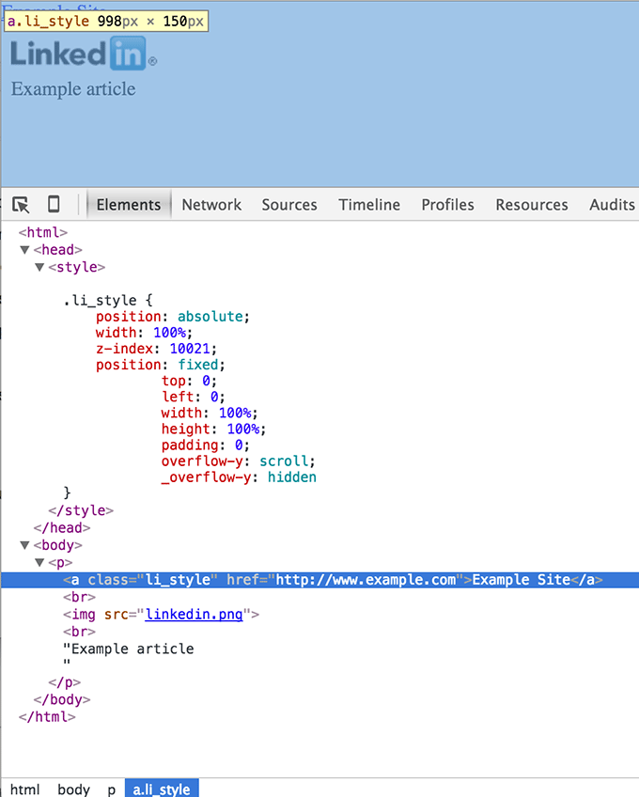
Task: Click the .li_style selector line
Action: pyautogui.click(x=108, y=300)
